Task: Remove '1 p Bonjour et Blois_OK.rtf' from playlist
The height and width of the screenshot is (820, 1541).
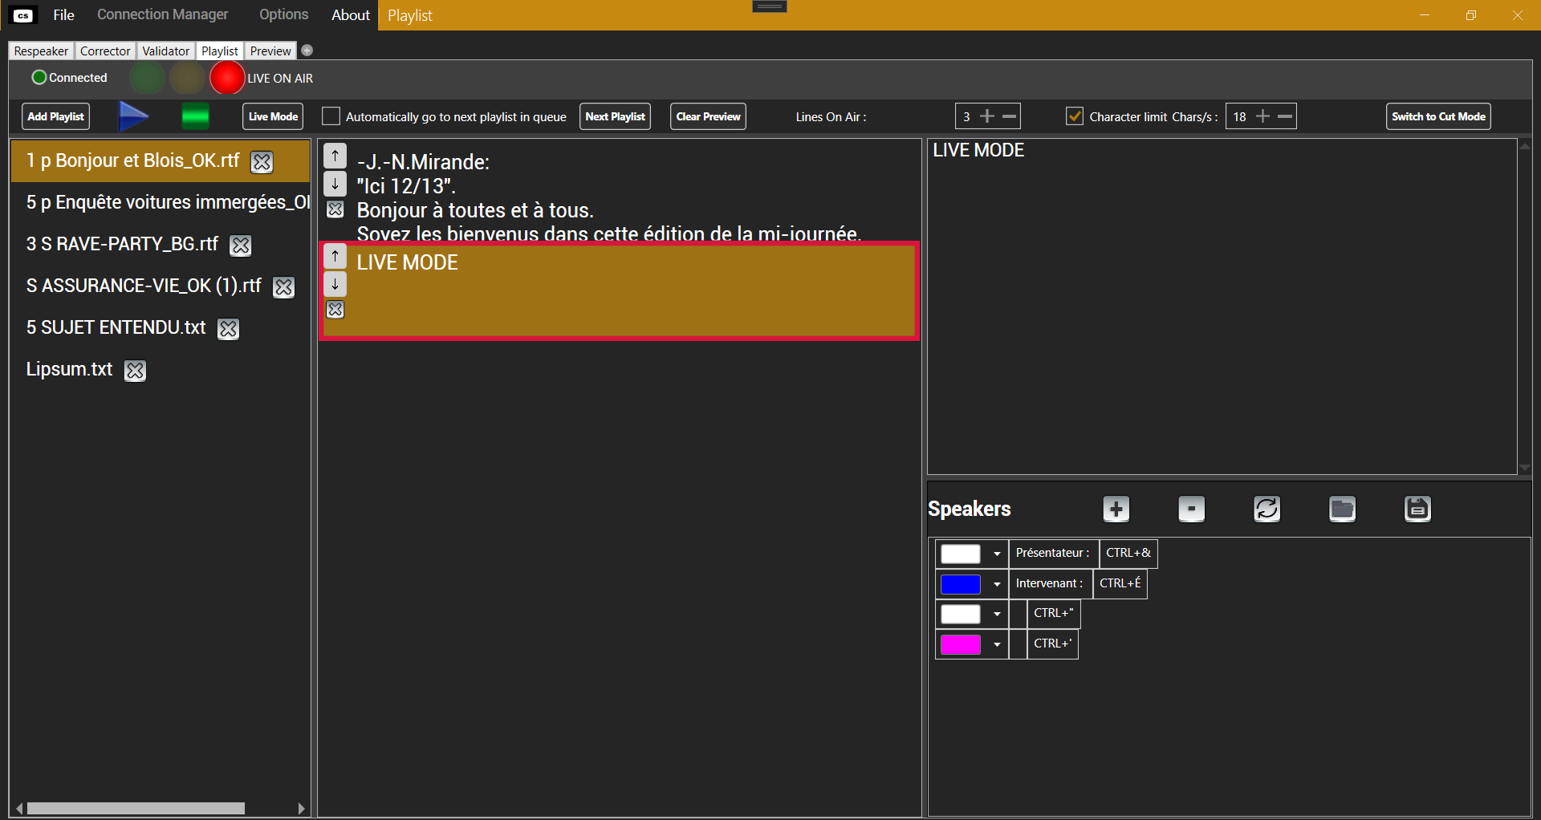Action: 262,162
